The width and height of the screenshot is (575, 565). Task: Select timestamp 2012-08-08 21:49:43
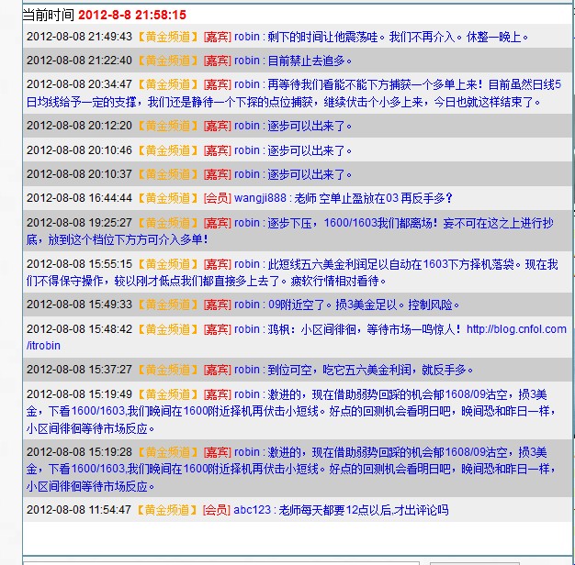coord(79,37)
